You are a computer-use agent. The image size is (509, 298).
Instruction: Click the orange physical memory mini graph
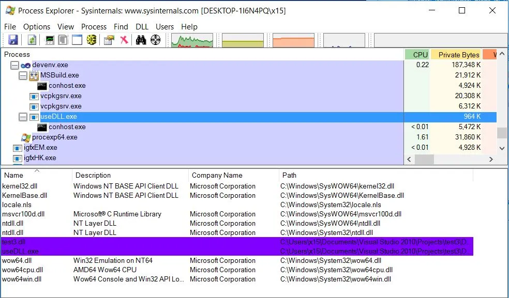pos(293,40)
